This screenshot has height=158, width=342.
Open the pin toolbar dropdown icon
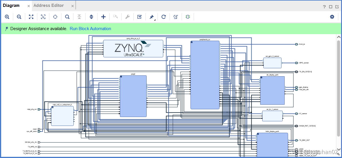click(152, 17)
